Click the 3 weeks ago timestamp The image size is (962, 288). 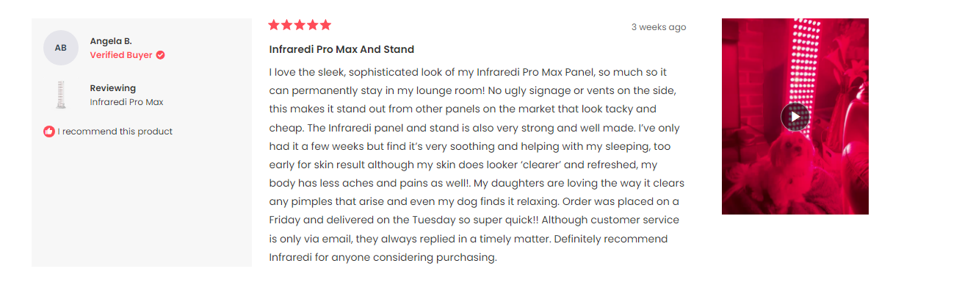(659, 27)
